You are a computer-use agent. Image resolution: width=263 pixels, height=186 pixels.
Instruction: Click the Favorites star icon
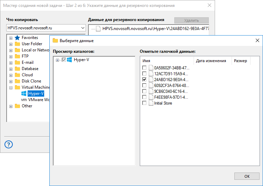[x=17, y=38]
